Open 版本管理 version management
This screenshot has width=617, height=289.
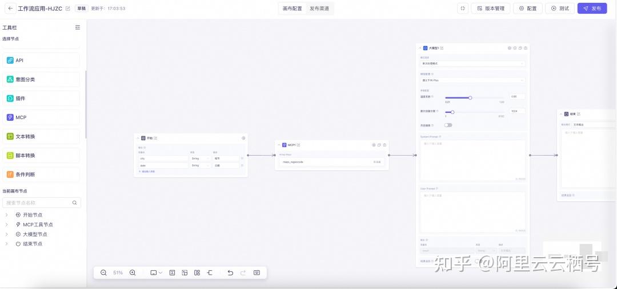click(x=491, y=8)
